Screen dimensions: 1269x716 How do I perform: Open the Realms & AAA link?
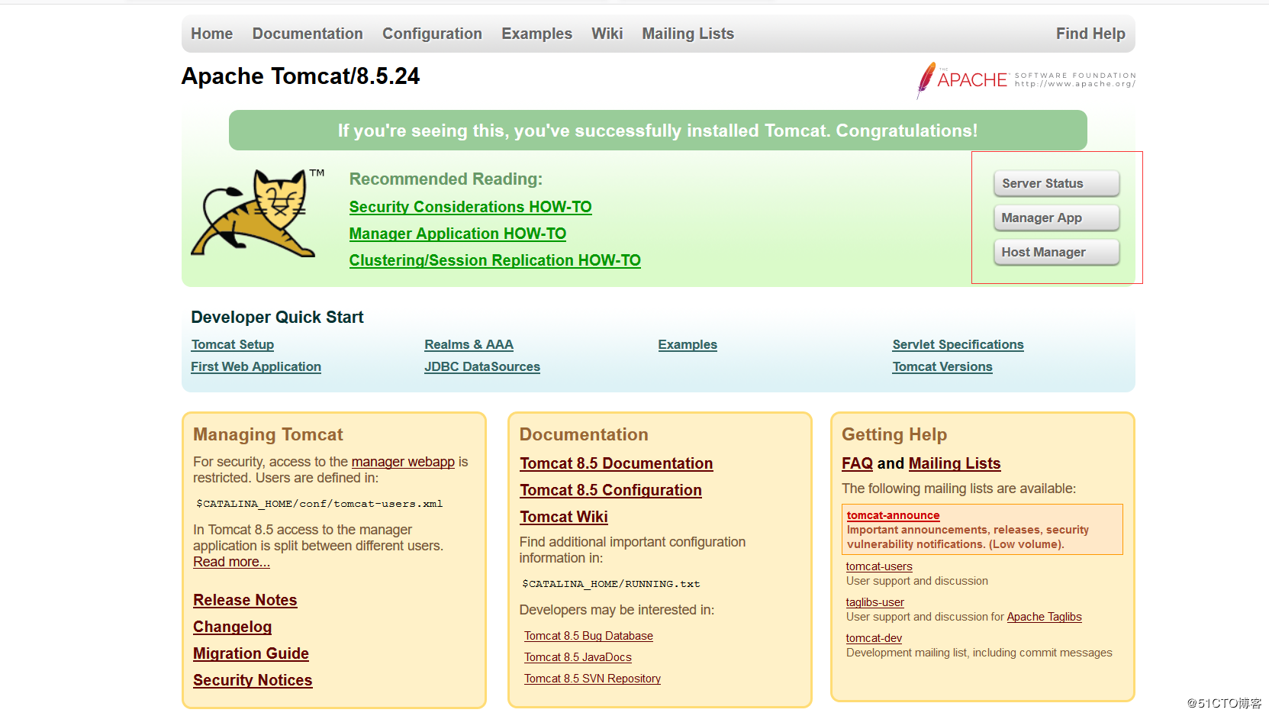click(469, 344)
